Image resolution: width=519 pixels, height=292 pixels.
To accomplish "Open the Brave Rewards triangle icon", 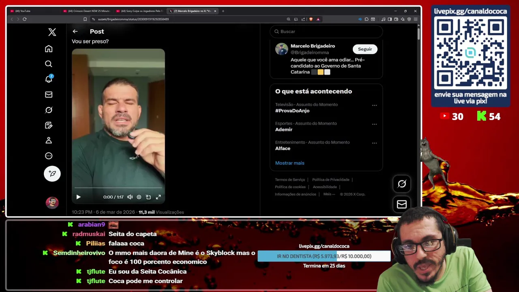I will click(318, 19).
